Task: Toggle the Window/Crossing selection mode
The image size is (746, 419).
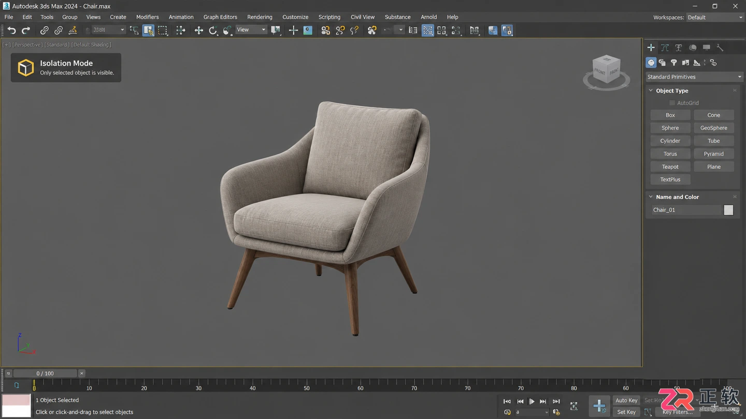Action: tap(181, 31)
